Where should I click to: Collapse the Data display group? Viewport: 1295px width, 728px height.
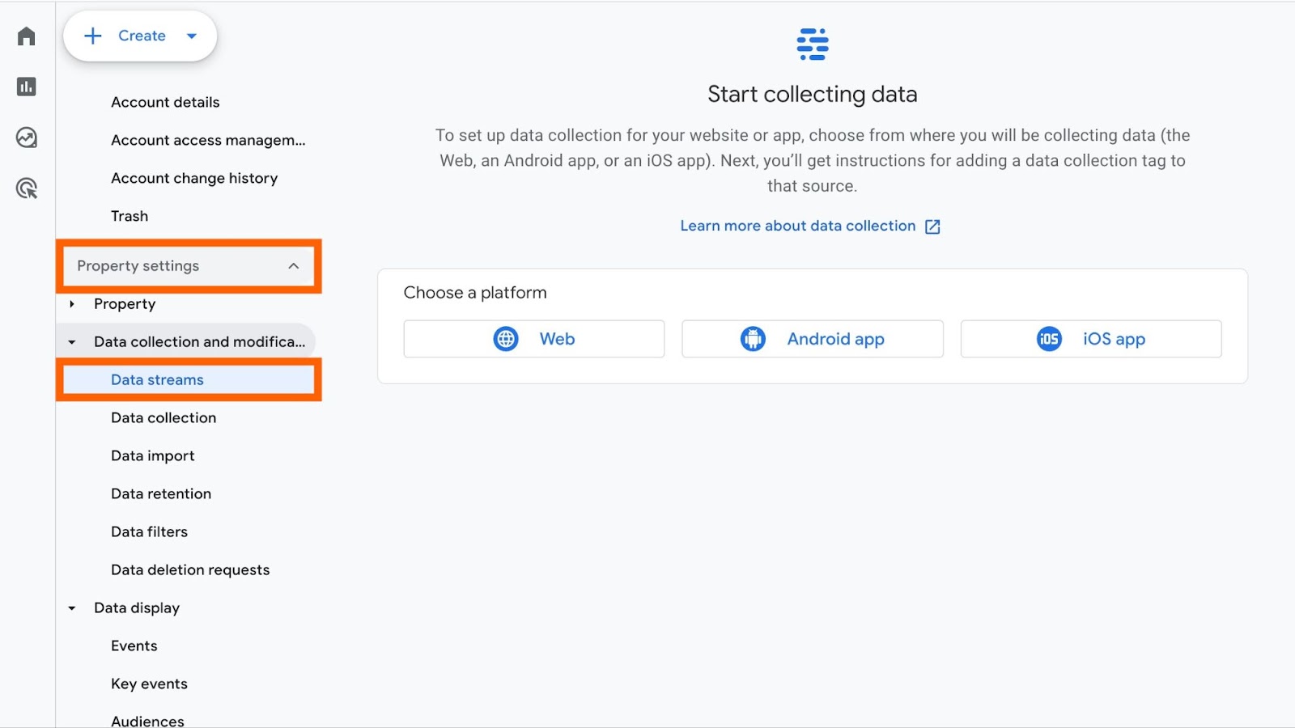(72, 608)
